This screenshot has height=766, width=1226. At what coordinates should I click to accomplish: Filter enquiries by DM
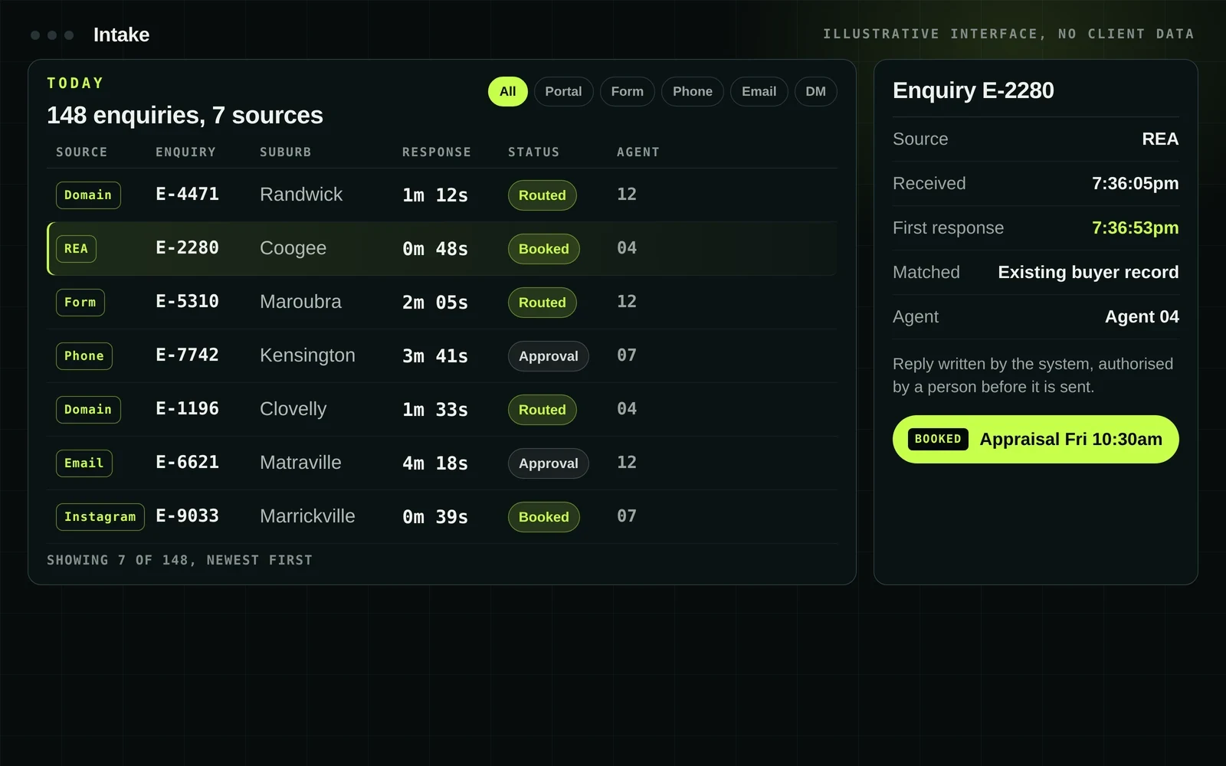tap(815, 91)
